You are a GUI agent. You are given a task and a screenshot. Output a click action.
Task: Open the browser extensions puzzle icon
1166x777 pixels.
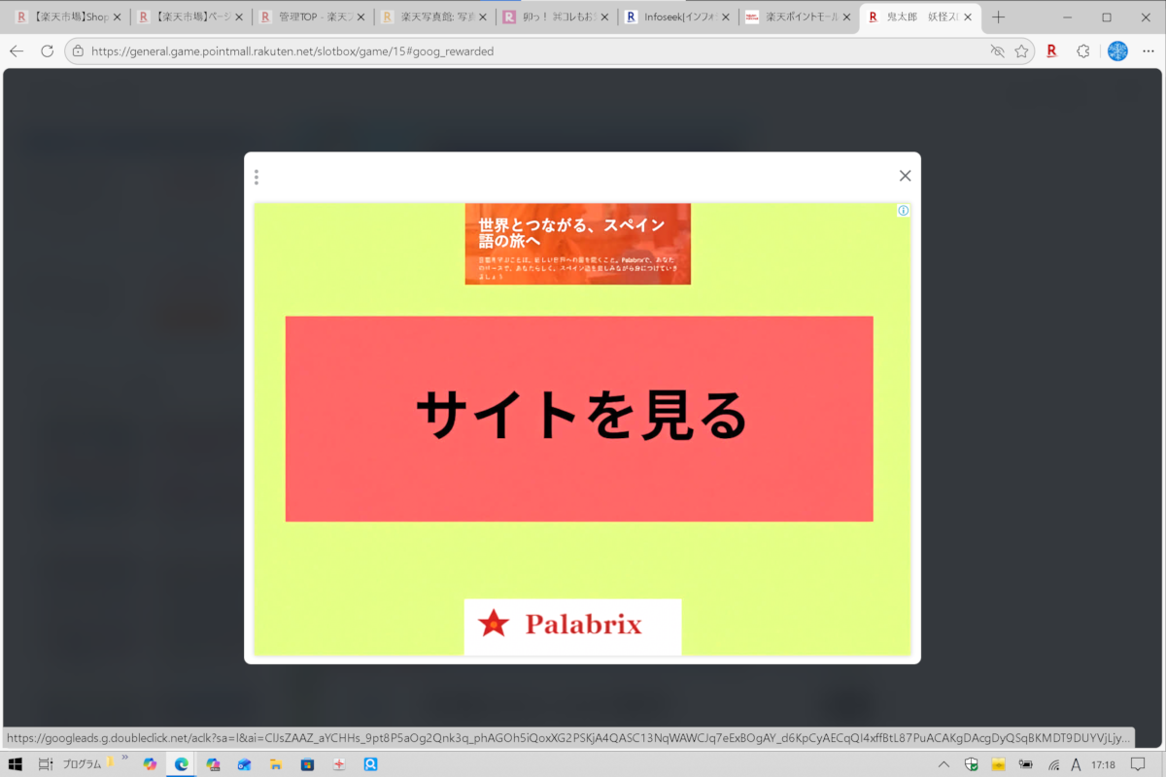(1083, 51)
